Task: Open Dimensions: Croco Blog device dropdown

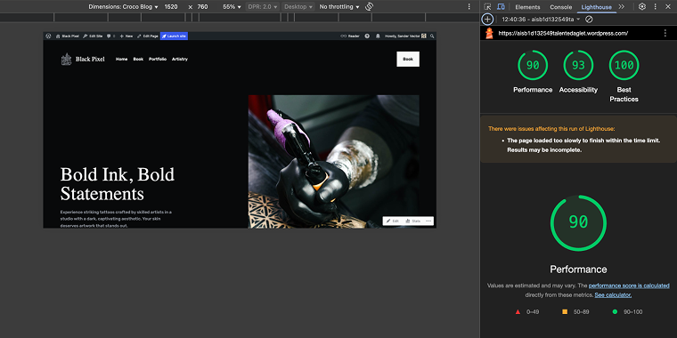Action: coord(124,7)
